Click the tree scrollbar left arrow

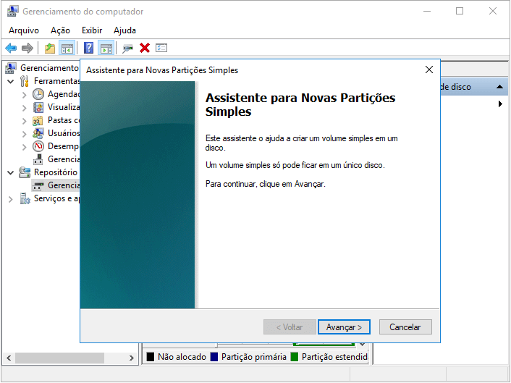click(9, 358)
